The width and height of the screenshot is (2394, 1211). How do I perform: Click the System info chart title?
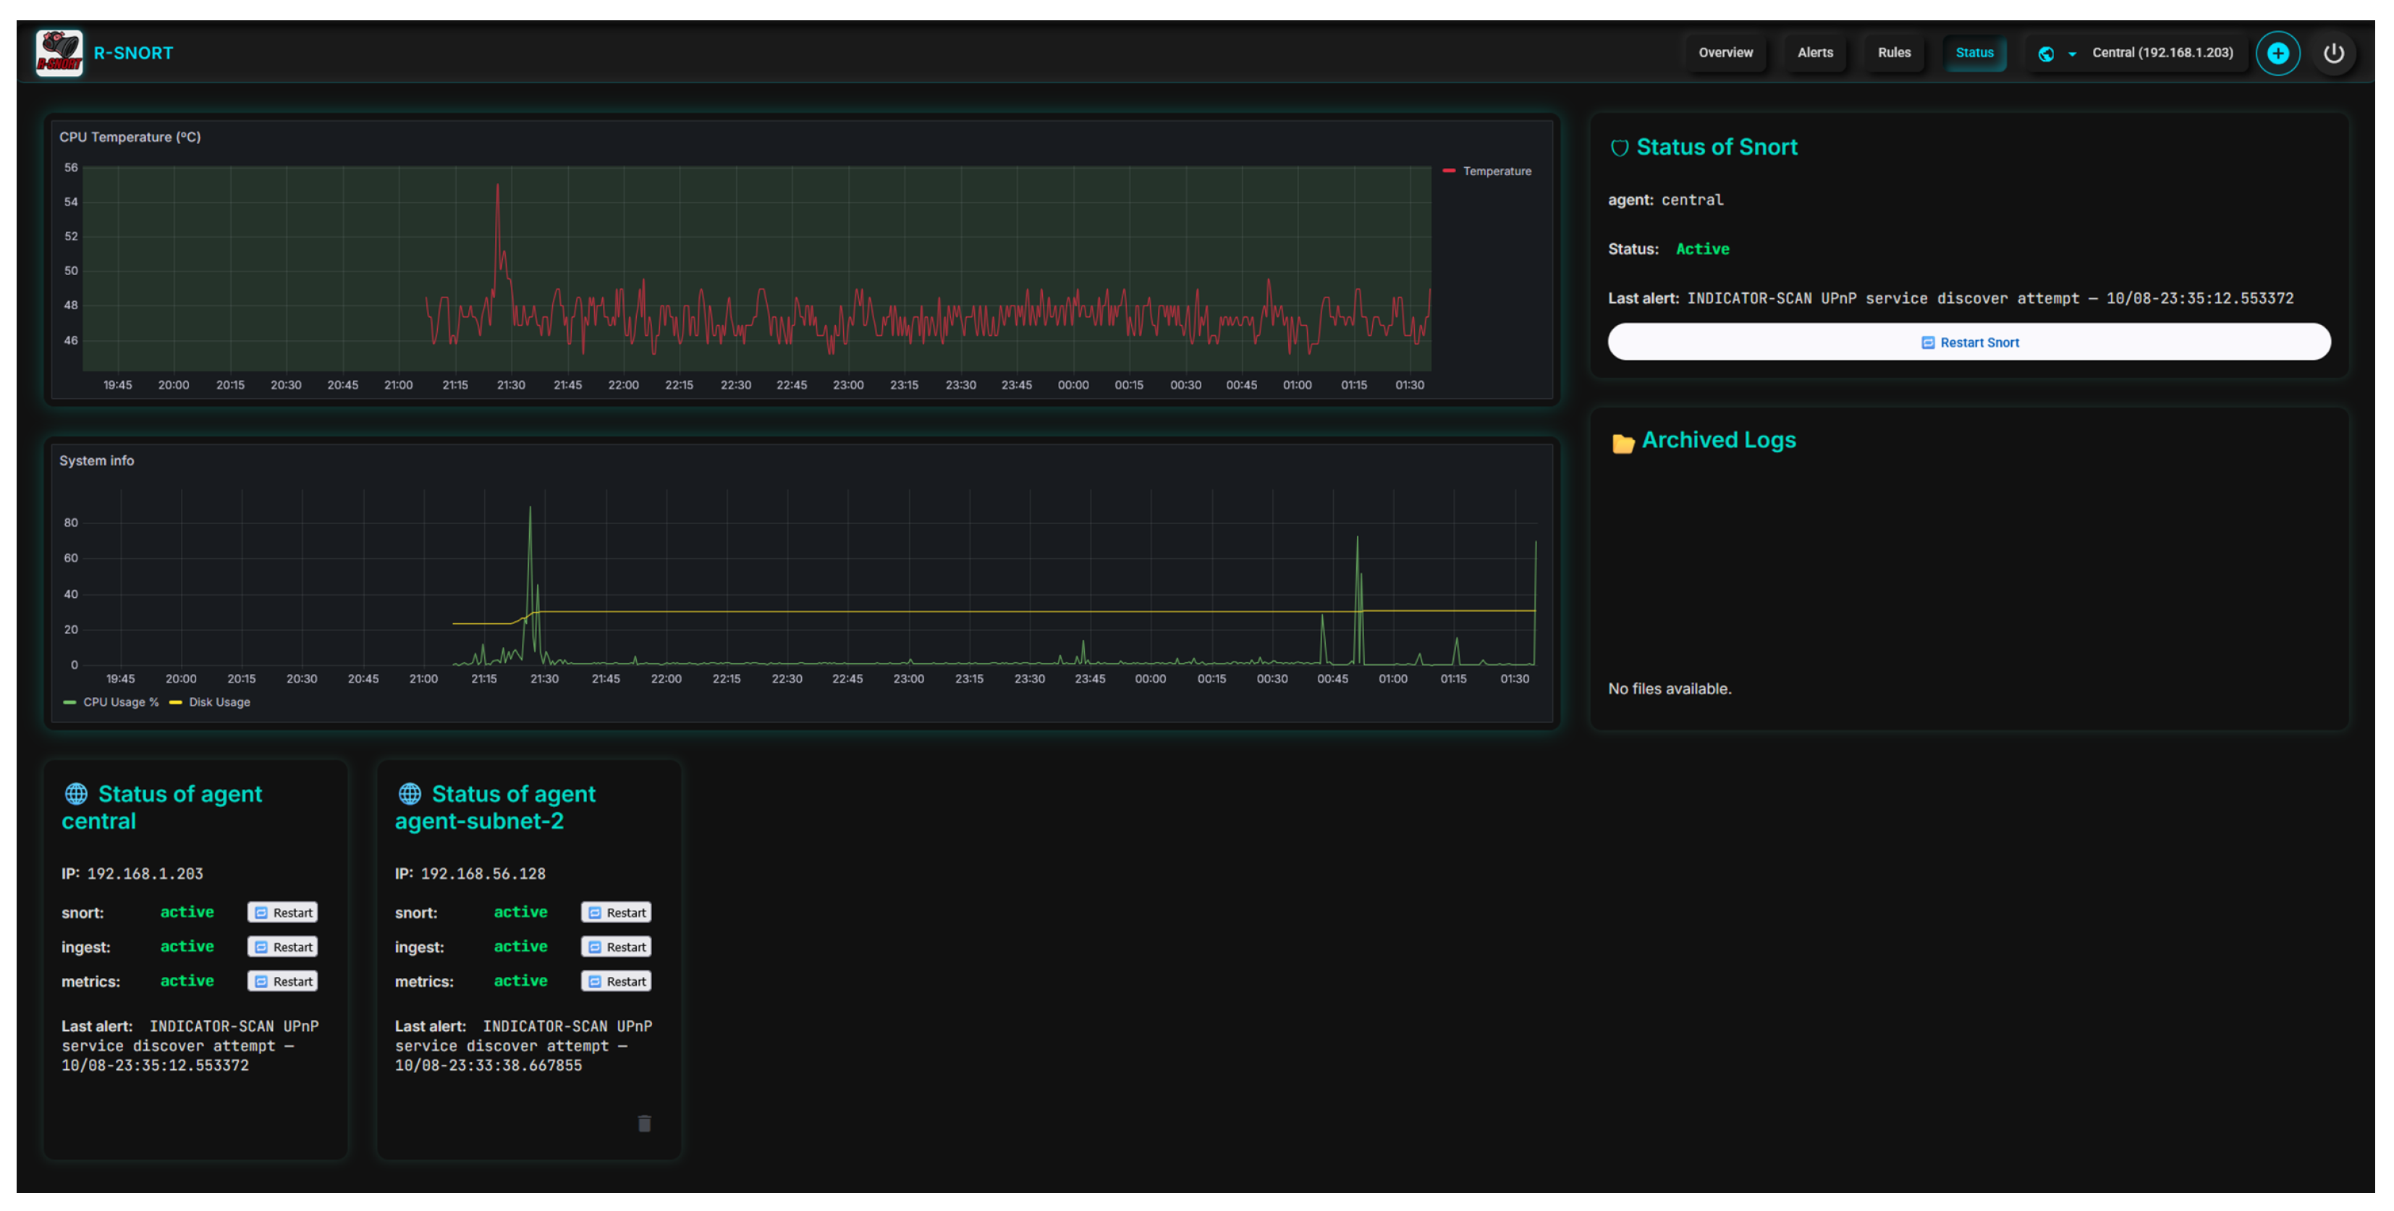[x=97, y=460]
